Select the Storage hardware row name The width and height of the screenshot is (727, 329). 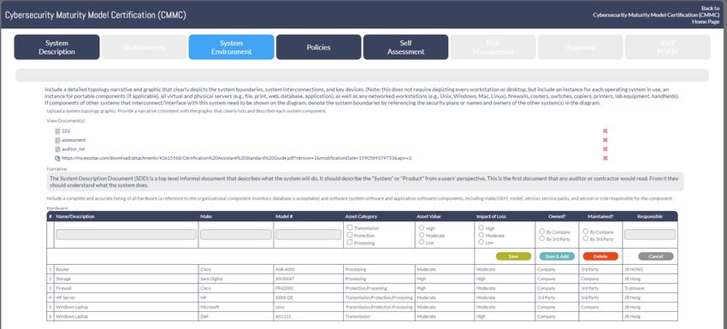click(x=63, y=279)
